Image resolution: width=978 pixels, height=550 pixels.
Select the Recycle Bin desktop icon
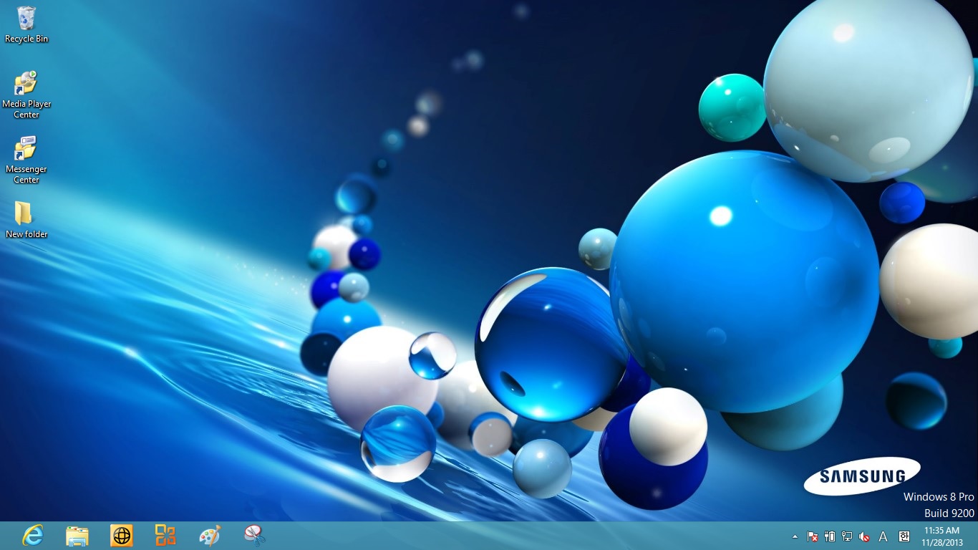coord(26,25)
